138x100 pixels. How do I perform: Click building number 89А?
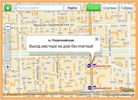tap(121, 81)
